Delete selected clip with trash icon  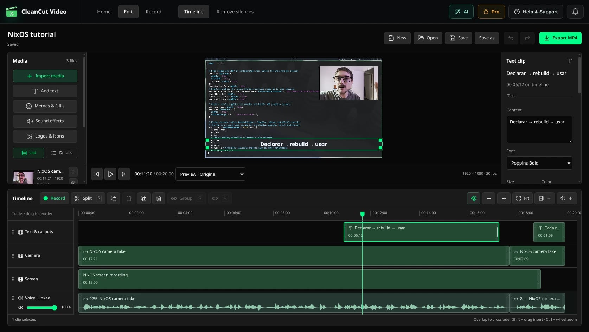coord(159,198)
